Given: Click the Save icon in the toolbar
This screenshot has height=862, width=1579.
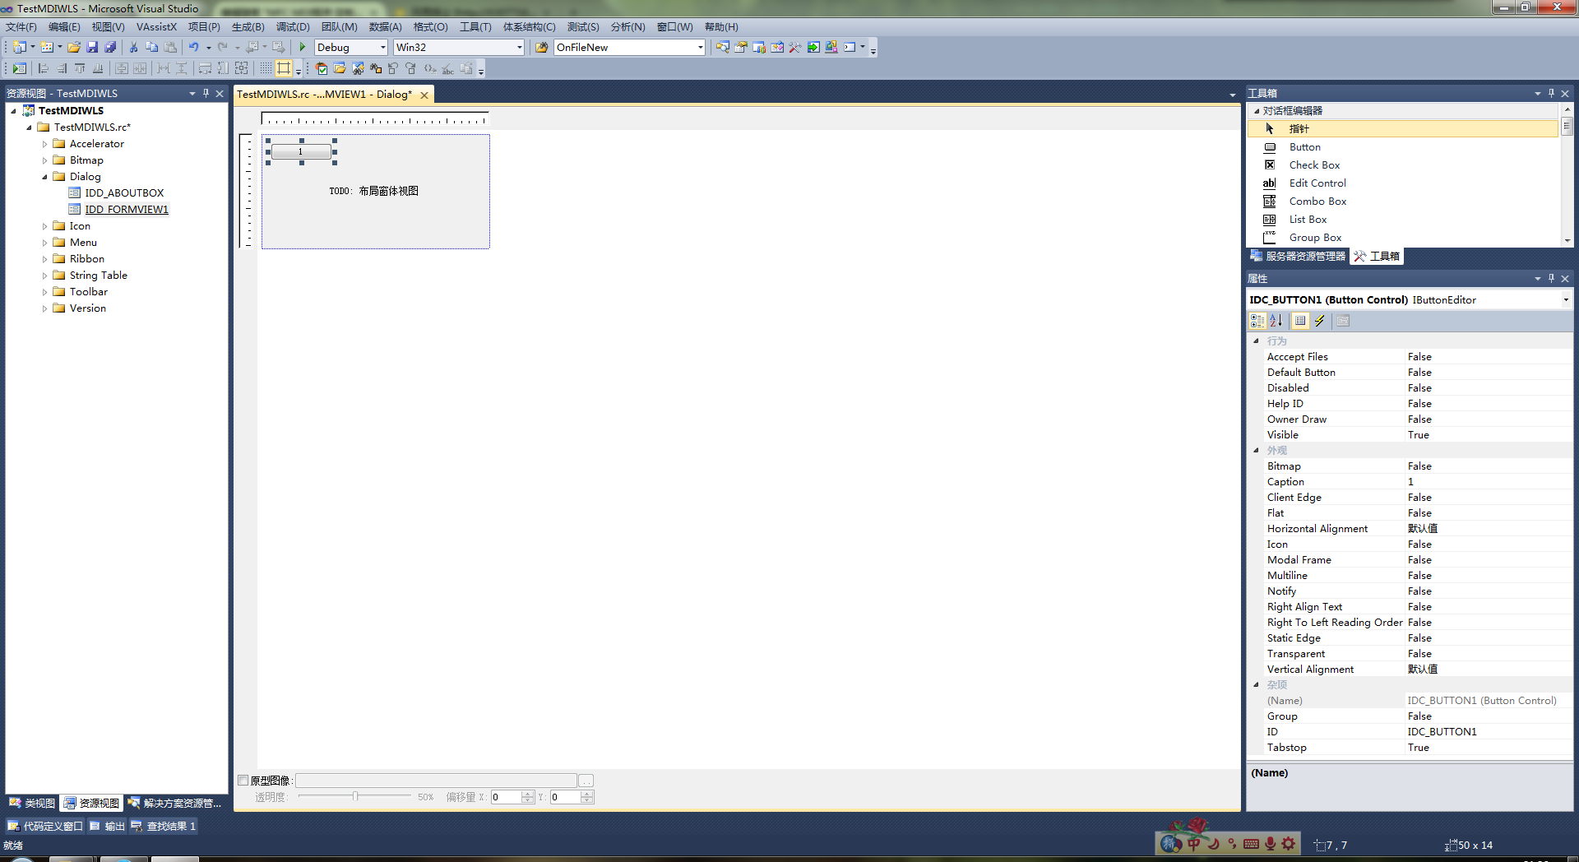Looking at the screenshot, I should [92, 48].
